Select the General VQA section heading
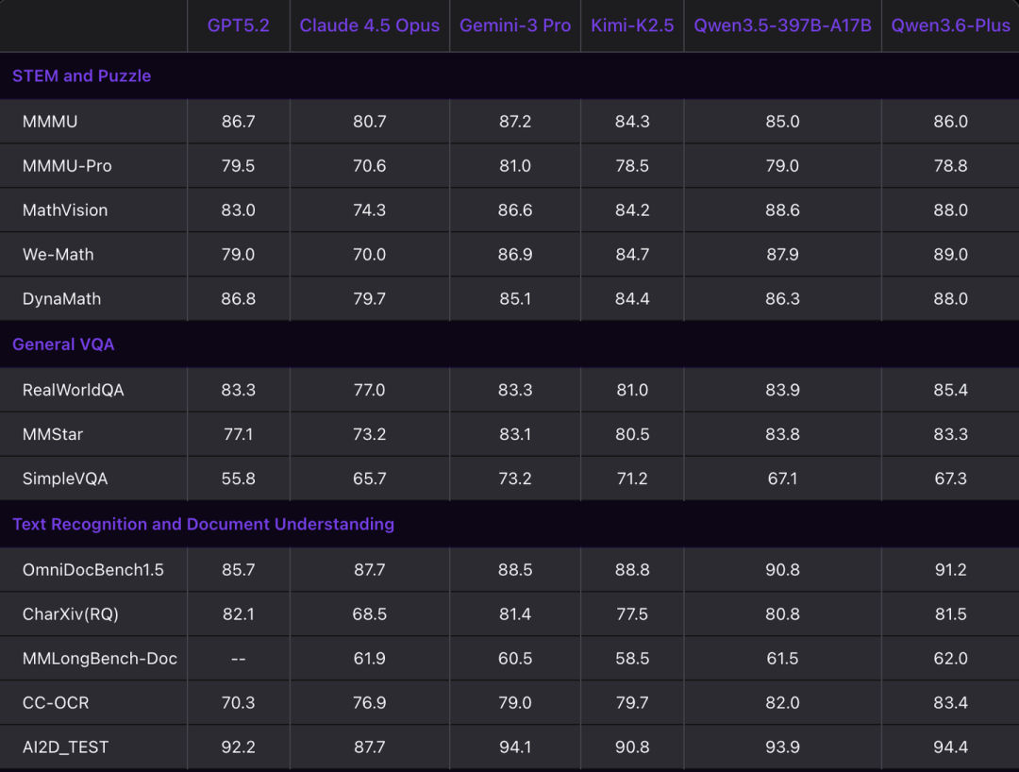Screen dimensions: 1019x772 63,344
